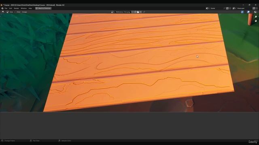Click the Change Frame status hint
259x145 pixels.
(8, 141)
